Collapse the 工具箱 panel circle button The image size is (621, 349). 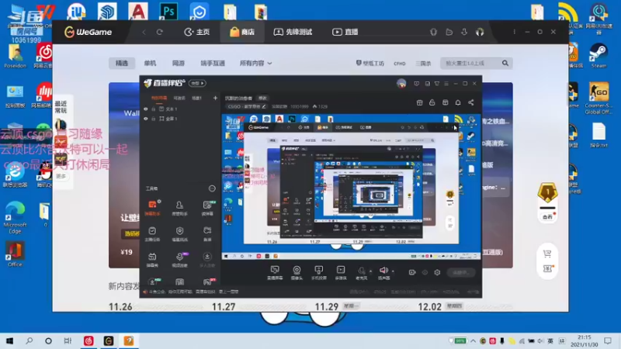pyautogui.click(x=212, y=188)
